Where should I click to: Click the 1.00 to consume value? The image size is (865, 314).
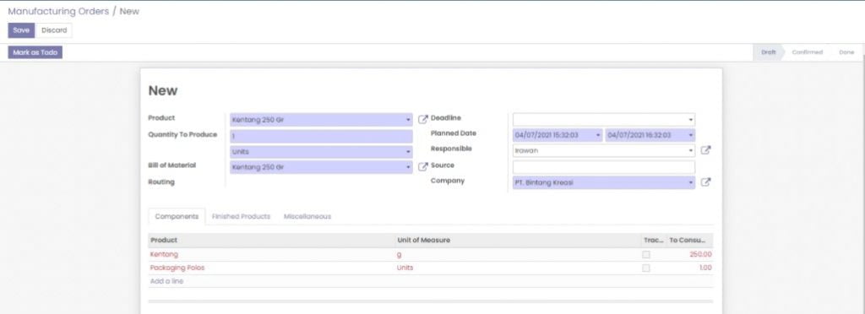pos(705,268)
